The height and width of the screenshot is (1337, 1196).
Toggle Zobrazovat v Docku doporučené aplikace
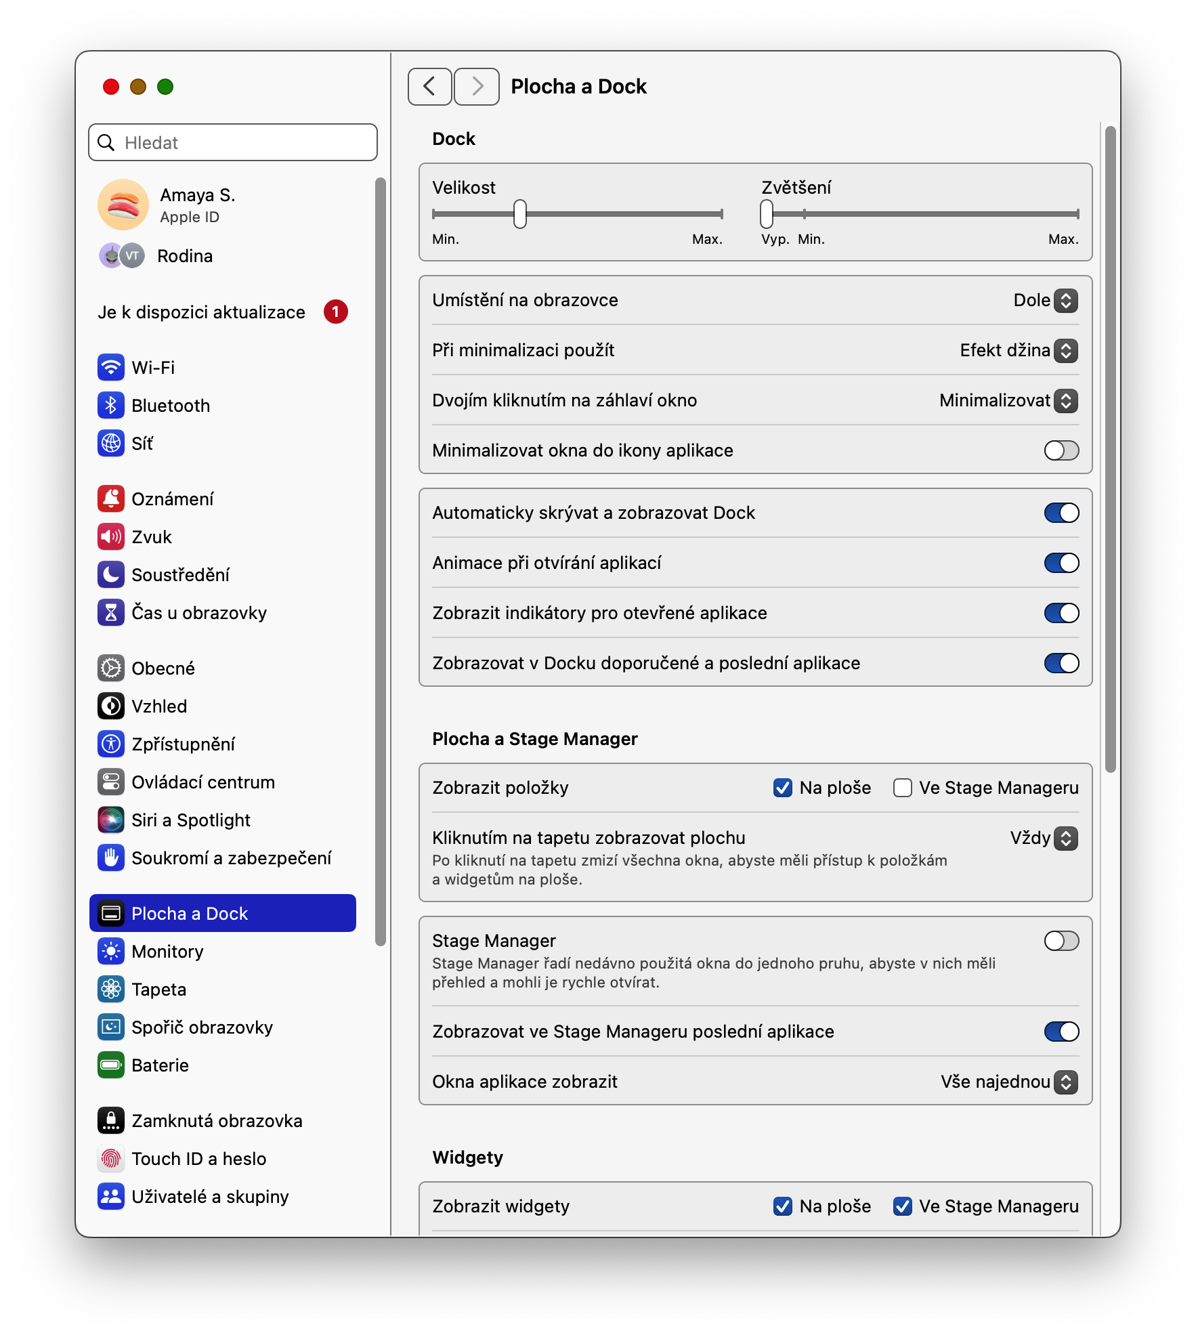click(x=1061, y=663)
